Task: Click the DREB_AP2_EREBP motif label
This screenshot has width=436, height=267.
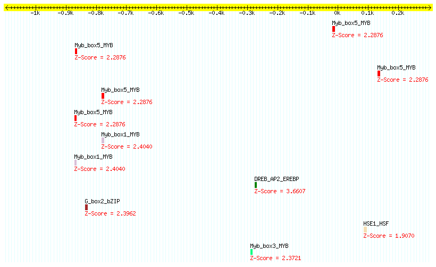Action: pyautogui.click(x=276, y=179)
